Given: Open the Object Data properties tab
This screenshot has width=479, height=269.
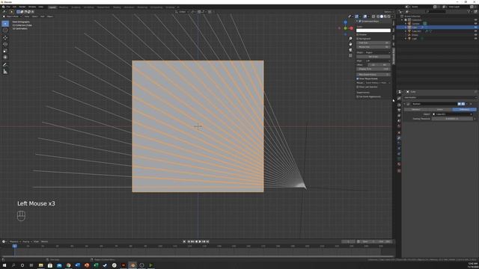Looking at the screenshot, I should point(399,159).
